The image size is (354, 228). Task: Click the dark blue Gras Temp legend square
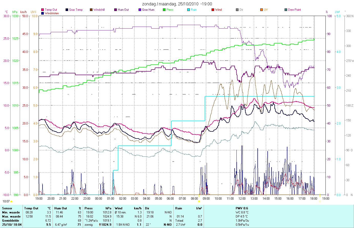(x=67, y=10)
